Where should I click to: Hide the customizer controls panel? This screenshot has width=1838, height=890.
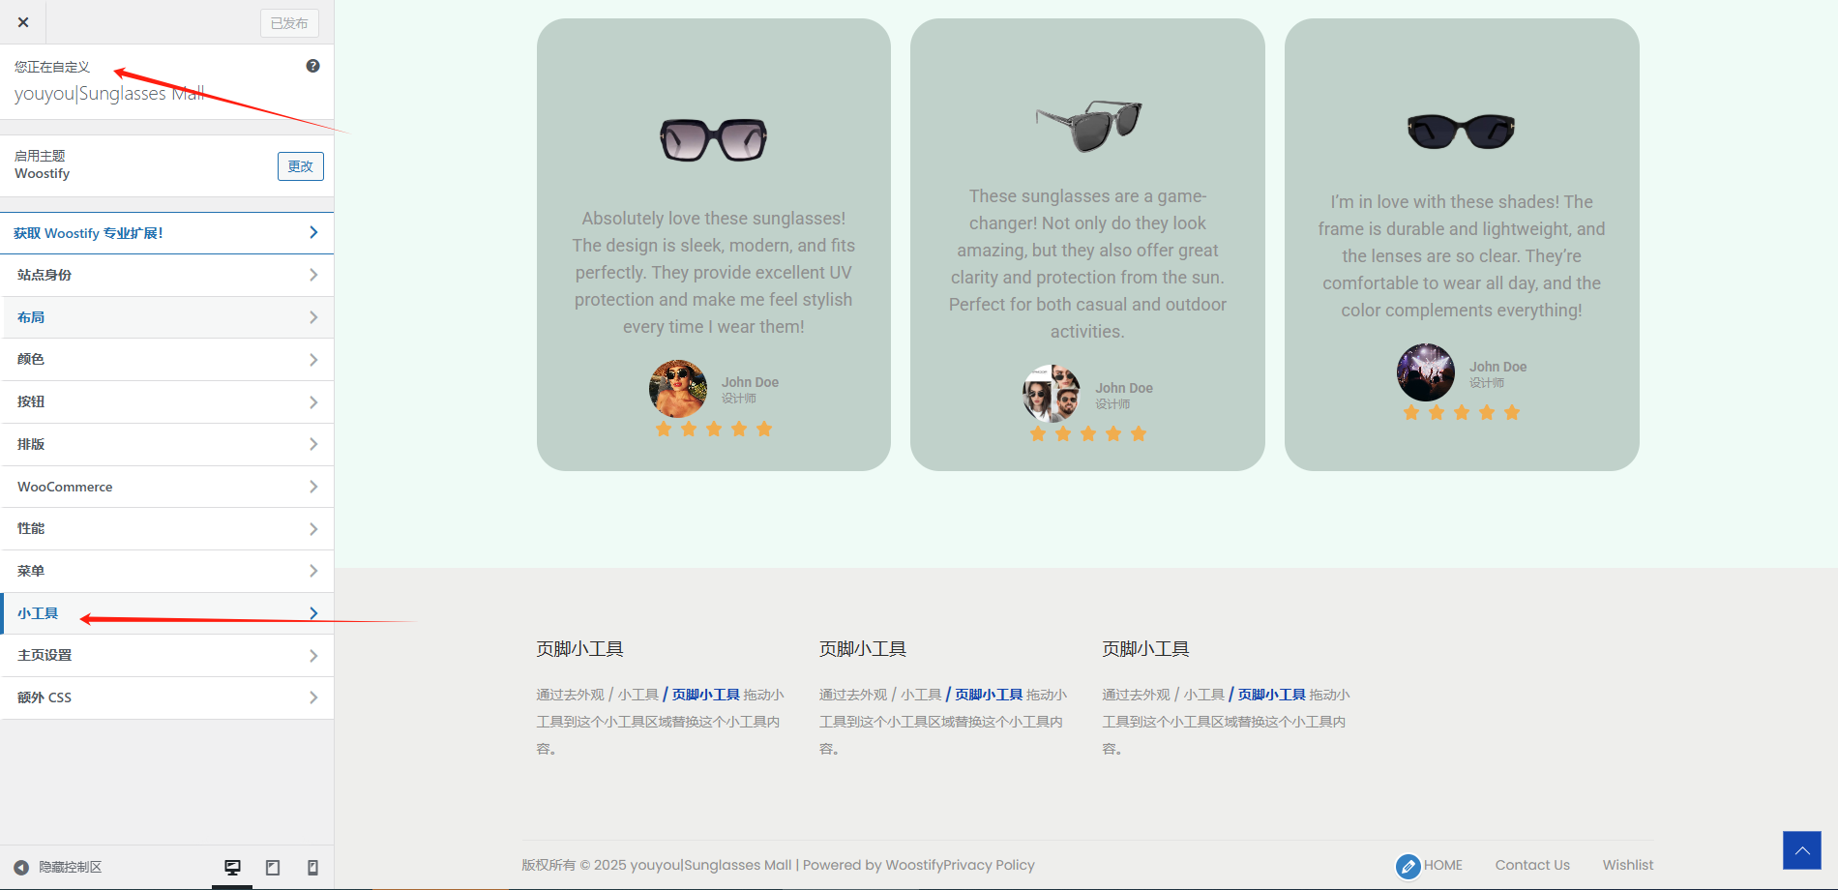[58, 868]
